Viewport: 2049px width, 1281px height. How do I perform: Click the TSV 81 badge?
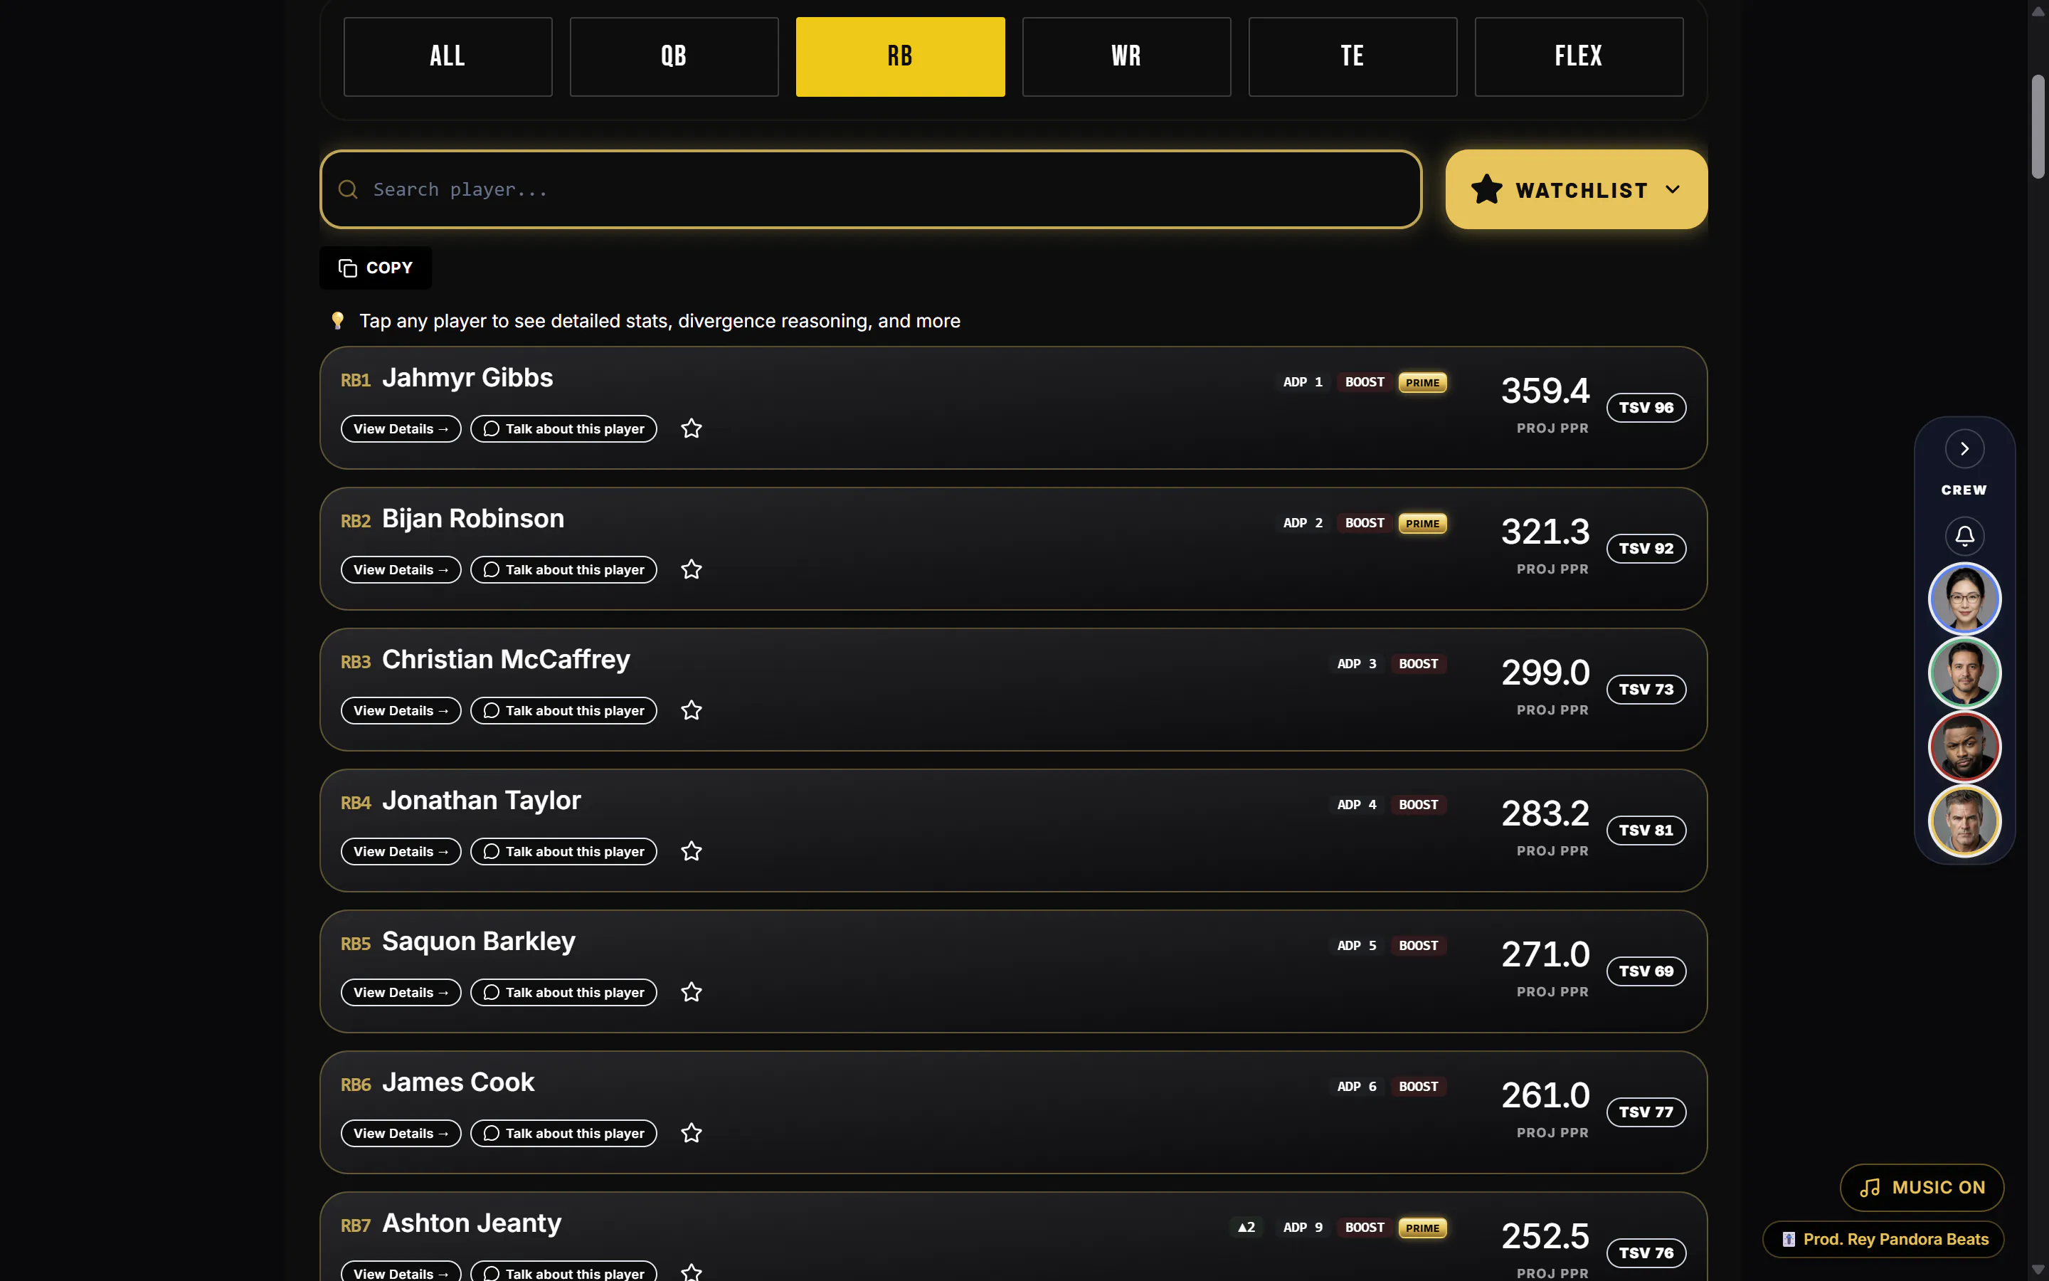[1645, 831]
